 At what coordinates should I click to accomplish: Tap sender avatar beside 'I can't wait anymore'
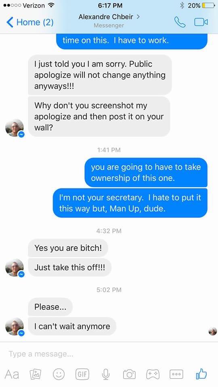(15, 327)
